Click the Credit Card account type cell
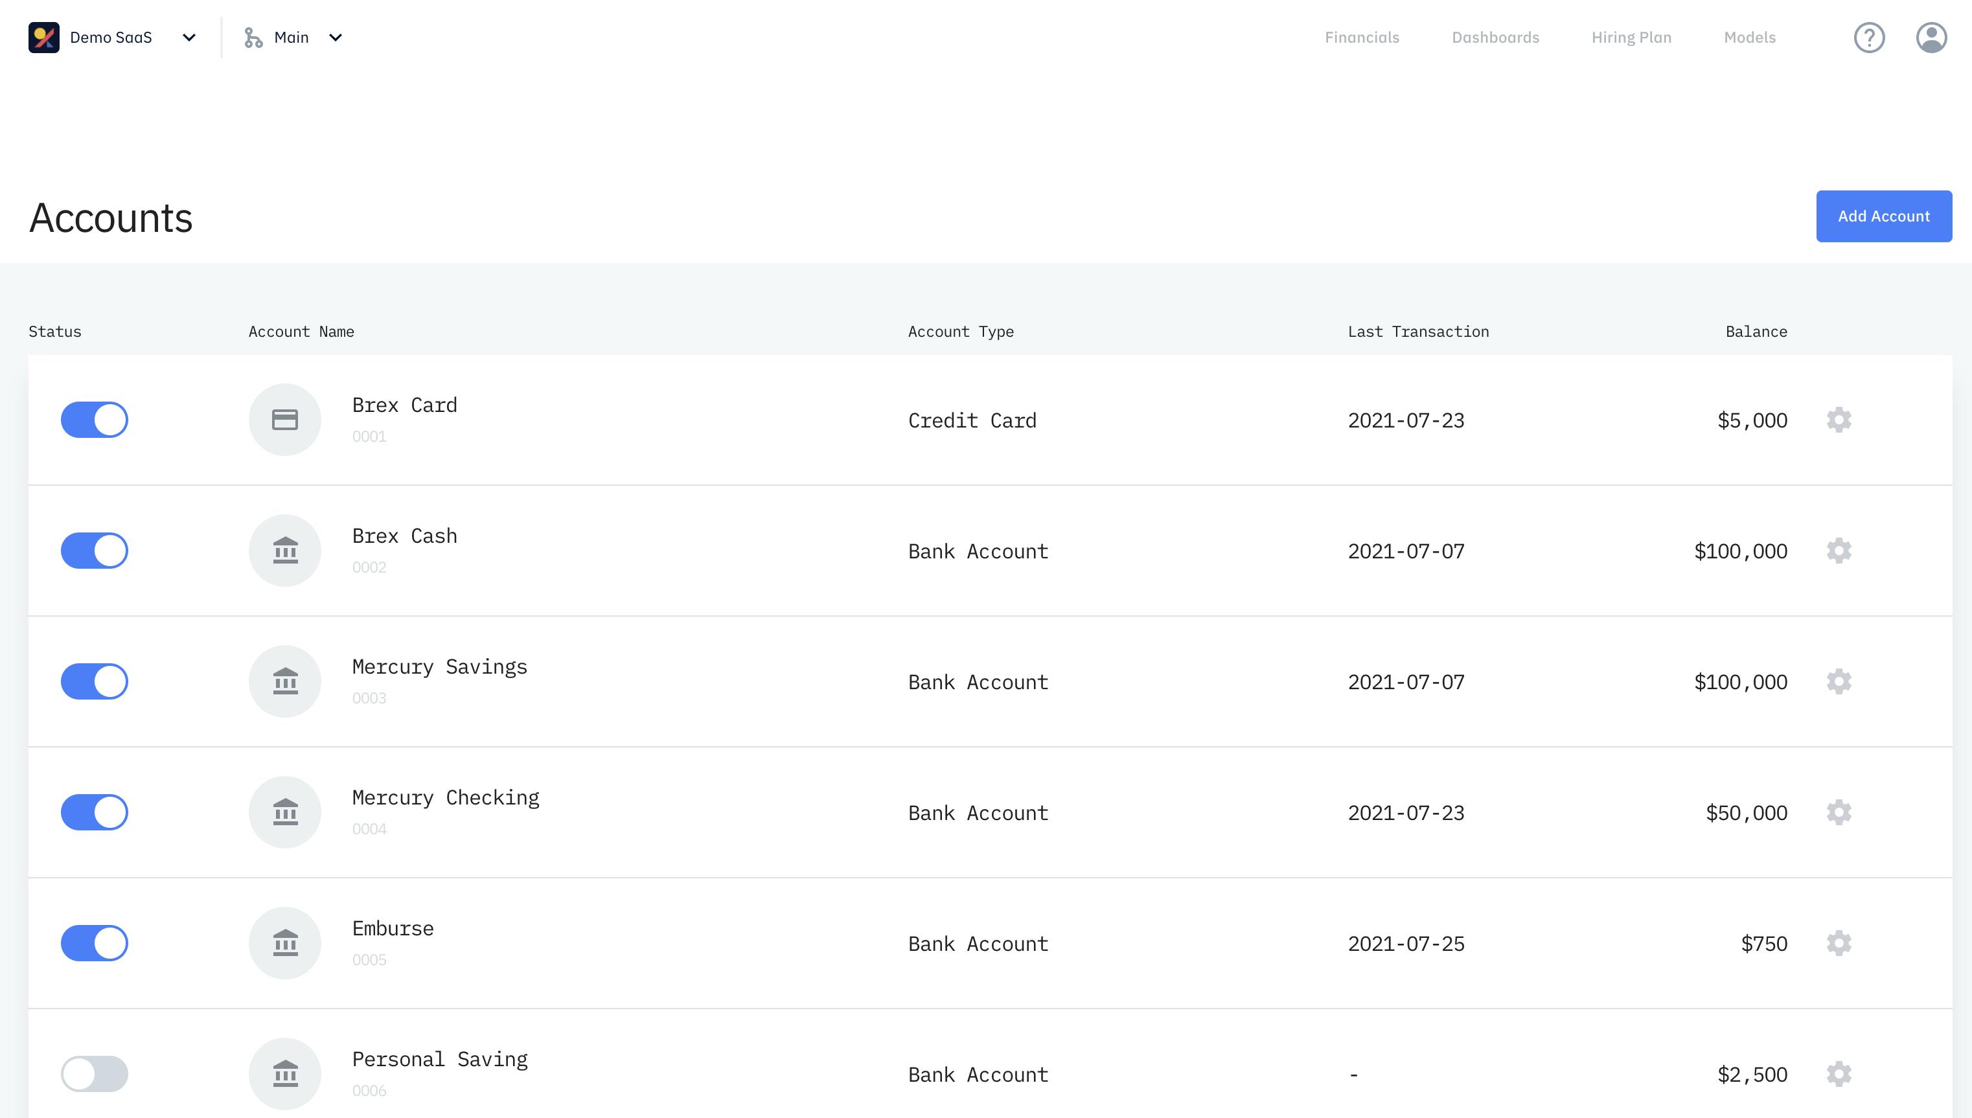Viewport: 1972px width, 1118px height. tap(972, 421)
